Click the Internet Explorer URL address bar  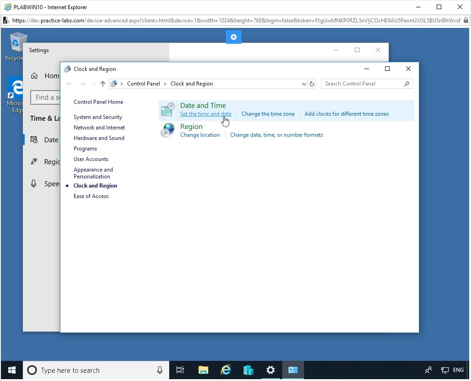[x=236, y=21]
